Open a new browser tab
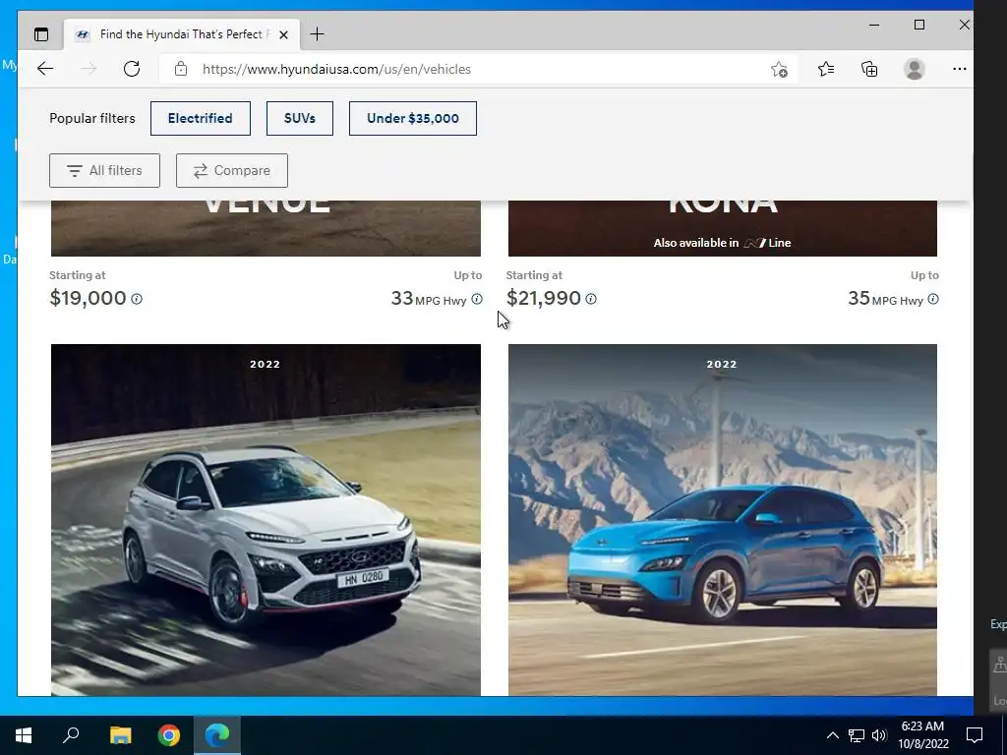1007x755 pixels. point(317,34)
